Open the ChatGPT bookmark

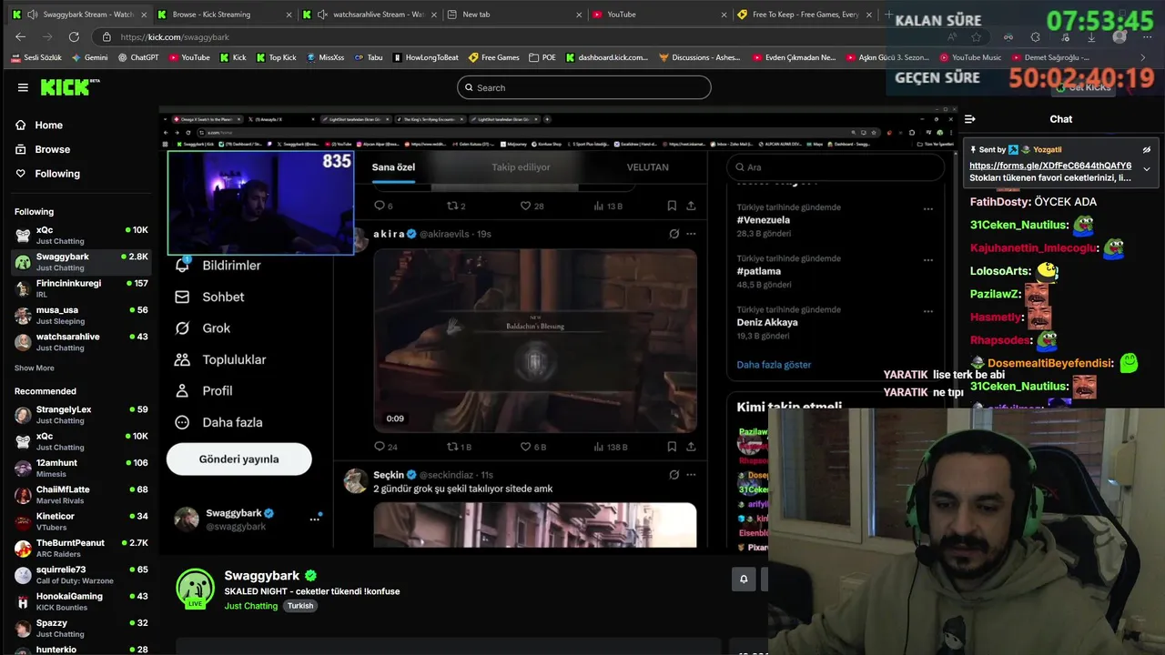point(137,57)
